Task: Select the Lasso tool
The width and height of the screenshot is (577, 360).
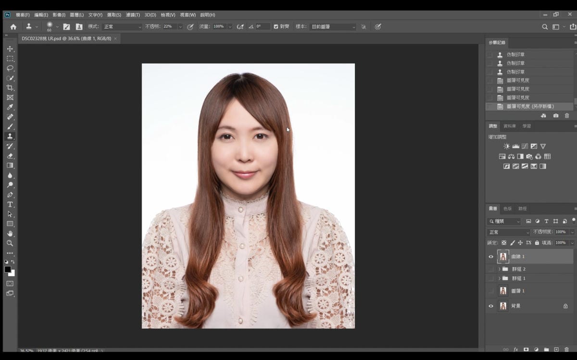Action: (x=10, y=68)
